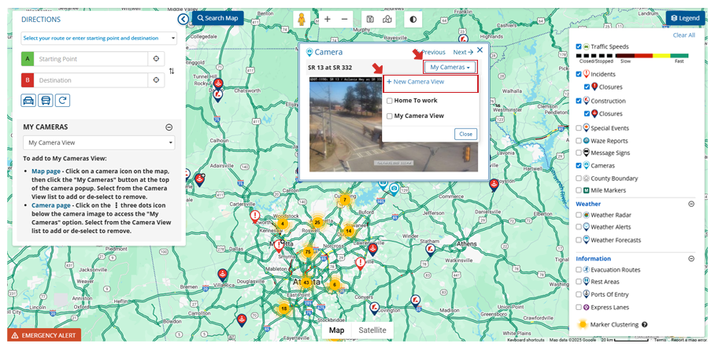Open the My Camera View select box

pyautogui.click(x=98, y=142)
